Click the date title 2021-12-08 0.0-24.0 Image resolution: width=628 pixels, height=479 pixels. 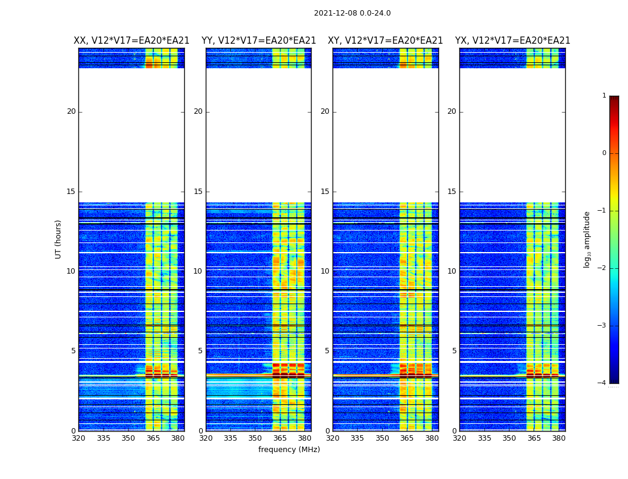click(352, 13)
